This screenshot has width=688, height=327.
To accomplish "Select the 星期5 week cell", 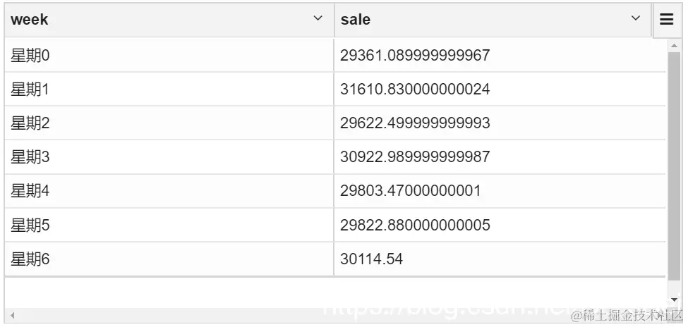I will [30, 226].
